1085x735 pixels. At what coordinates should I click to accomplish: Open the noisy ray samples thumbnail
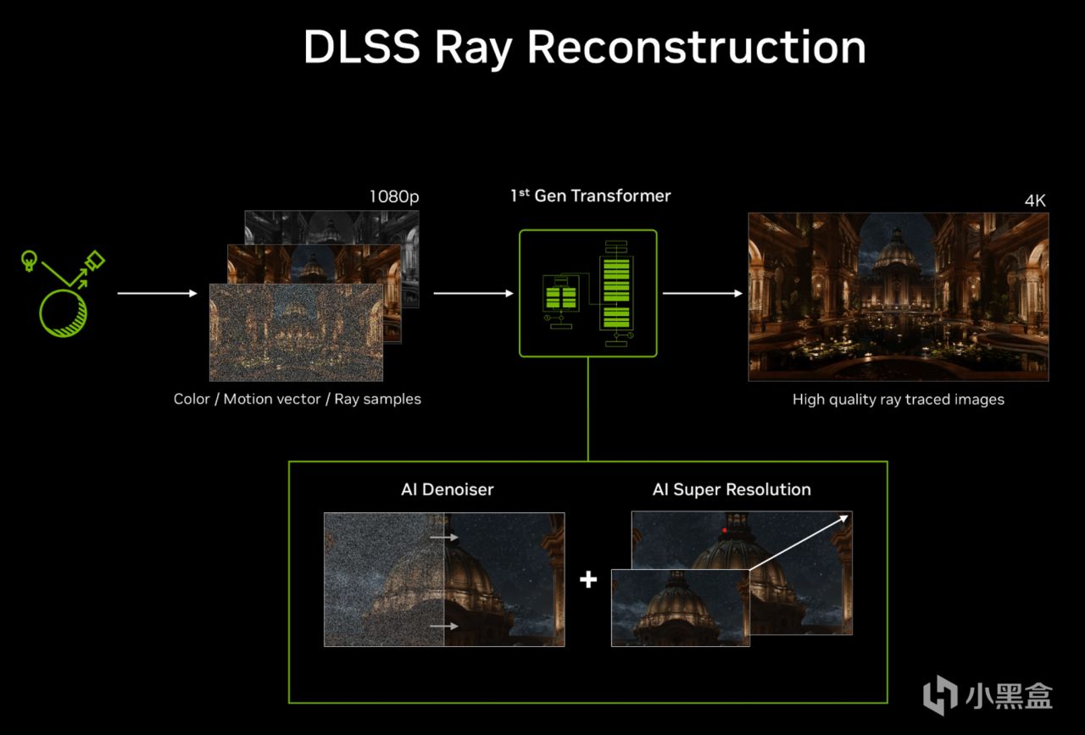point(296,333)
